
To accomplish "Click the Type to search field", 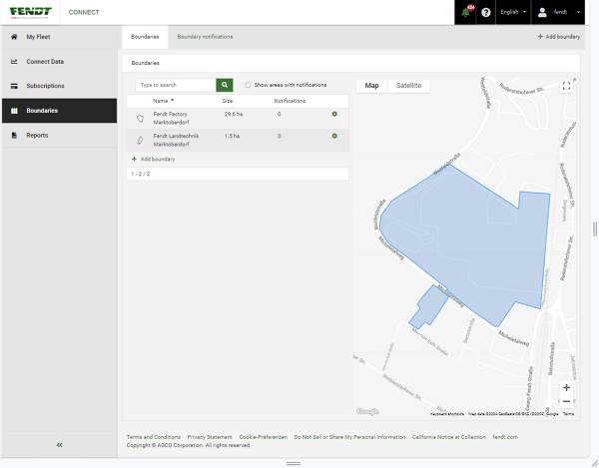I will coord(176,86).
